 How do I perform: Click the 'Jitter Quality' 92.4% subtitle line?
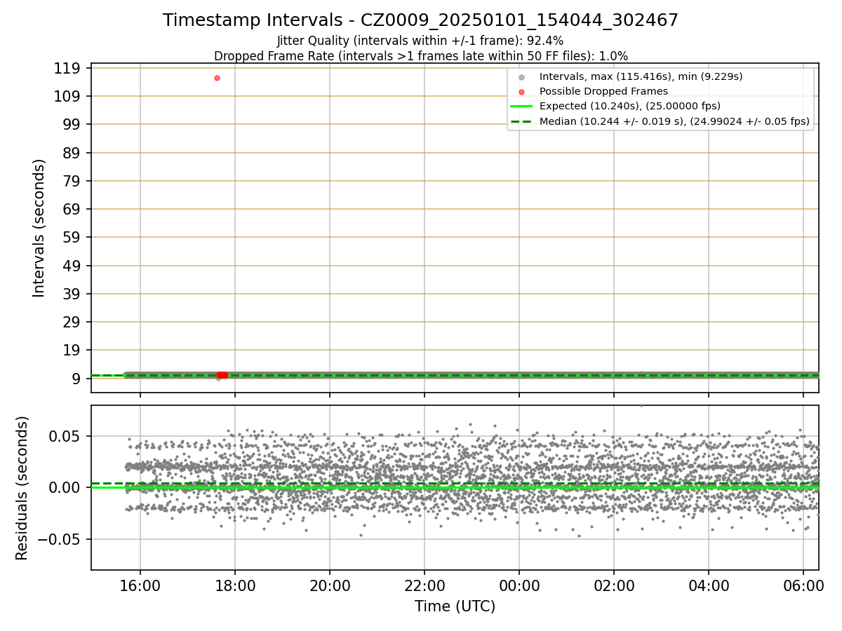(420, 41)
